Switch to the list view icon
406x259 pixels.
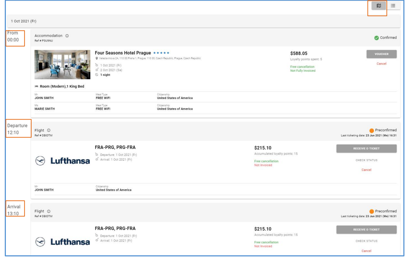pos(393,6)
